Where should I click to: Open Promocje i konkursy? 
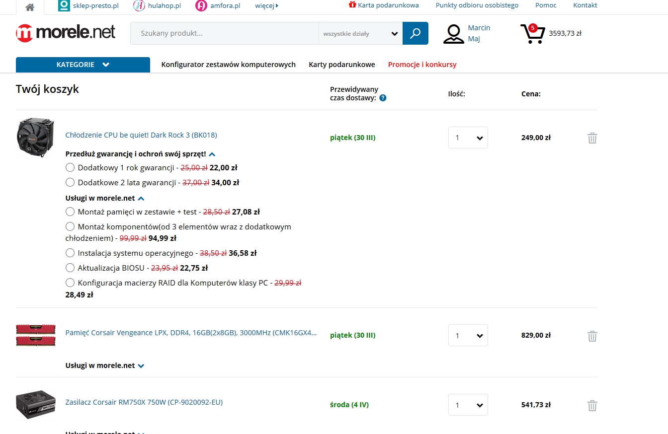pyautogui.click(x=422, y=65)
